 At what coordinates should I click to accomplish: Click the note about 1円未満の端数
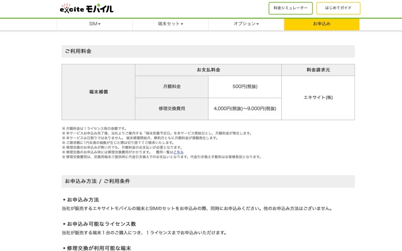[x=118, y=143]
